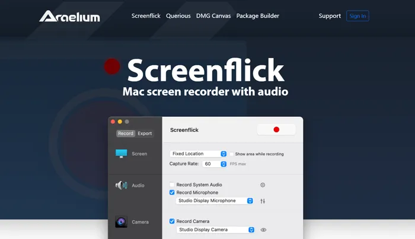Enable Show area while recording checkbox
415x239 pixels.
pyautogui.click(x=232, y=154)
